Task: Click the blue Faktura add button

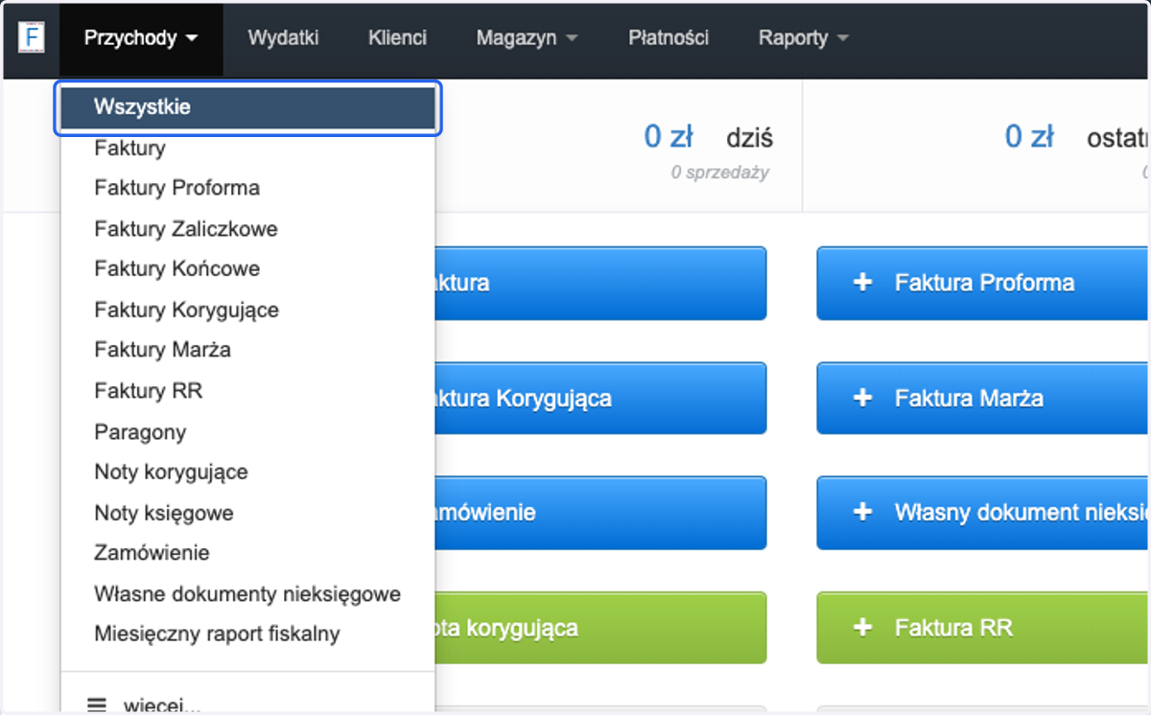Action: pyautogui.click(x=600, y=283)
